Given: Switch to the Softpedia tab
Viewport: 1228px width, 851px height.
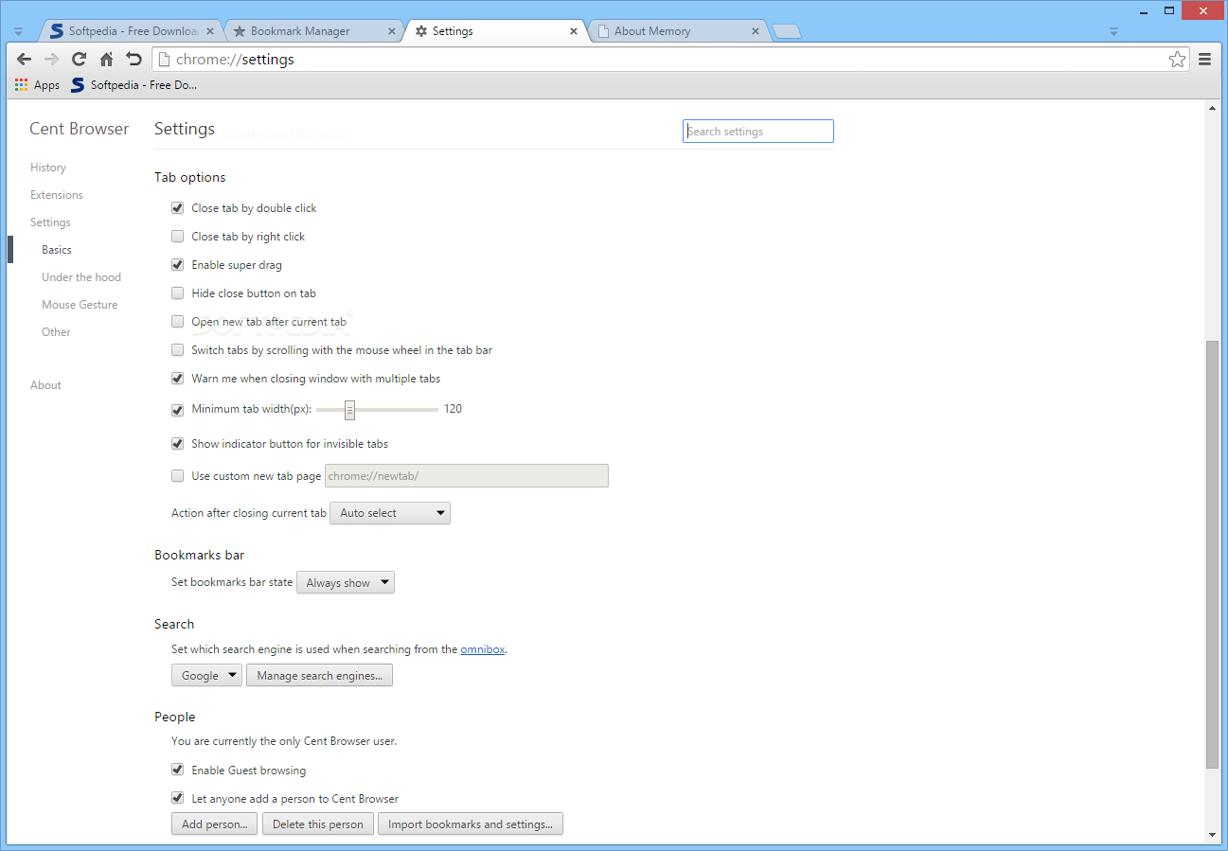Looking at the screenshot, I should pos(131,31).
